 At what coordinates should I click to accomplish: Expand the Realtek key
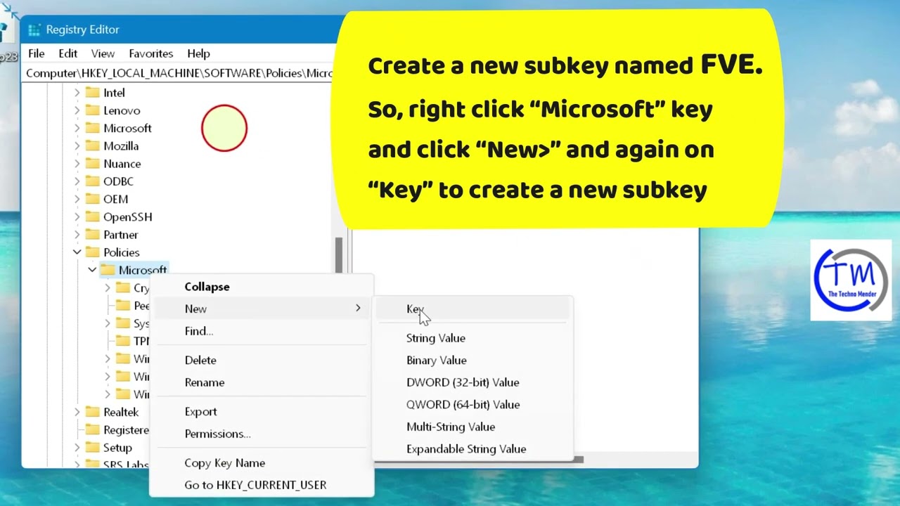pos(77,412)
